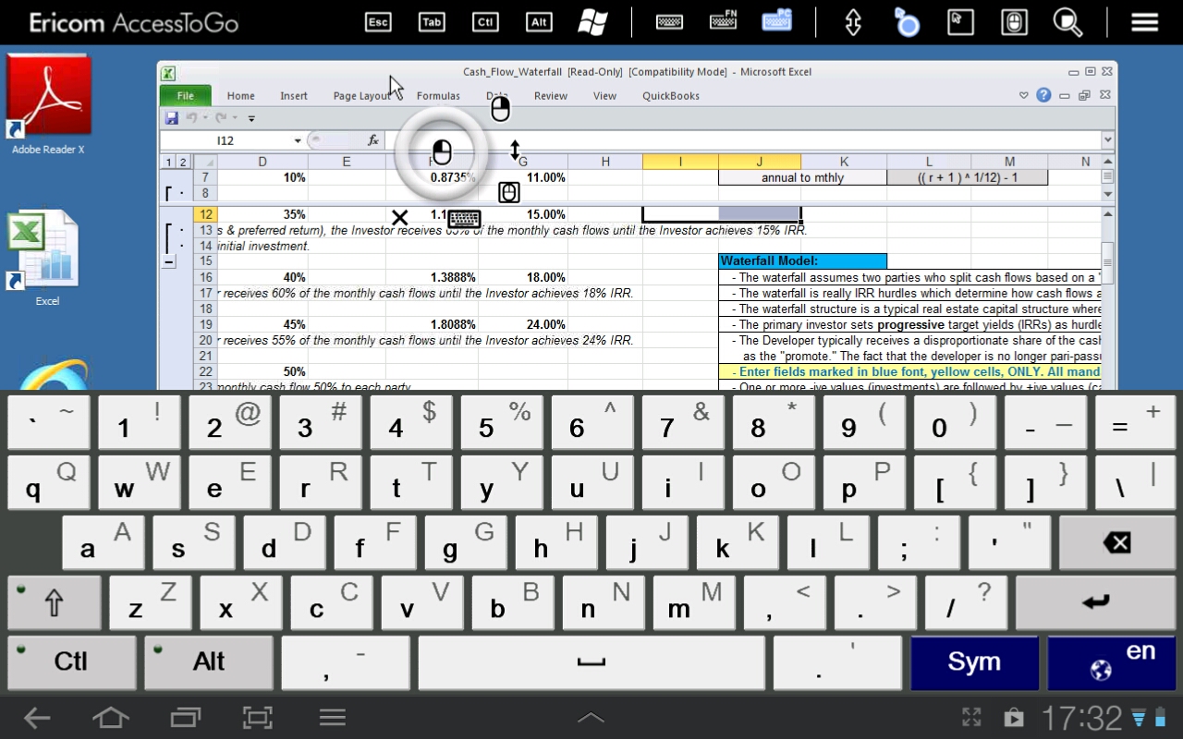Toggle the Alt key on the on-screen keyboard

pos(209,661)
